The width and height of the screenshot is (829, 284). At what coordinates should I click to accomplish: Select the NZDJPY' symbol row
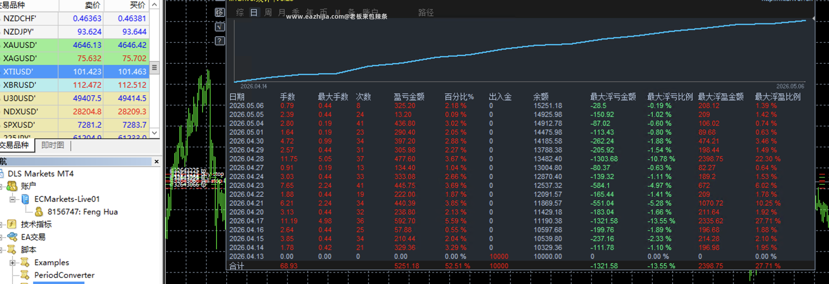click(75, 32)
